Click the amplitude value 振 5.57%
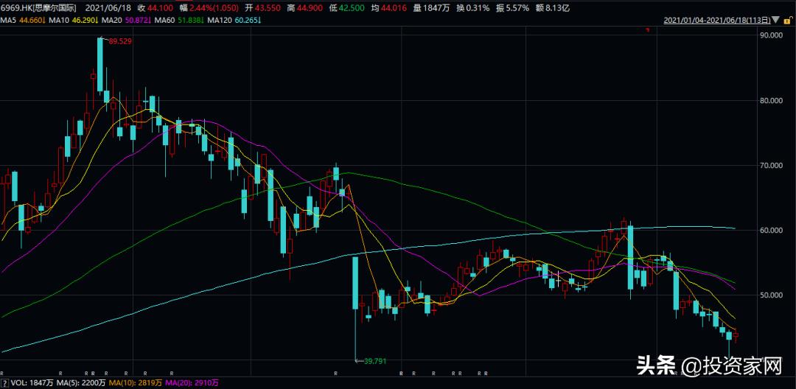Viewport: 796px width, 389px height. coord(513,7)
